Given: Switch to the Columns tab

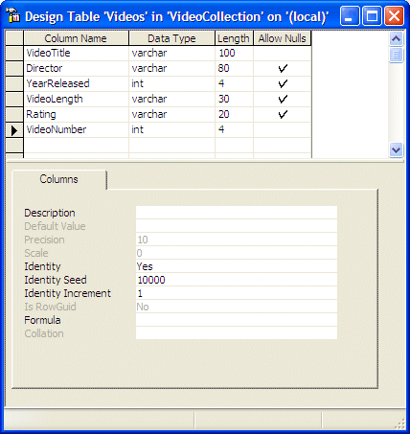Looking at the screenshot, I should (x=58, y=179).
